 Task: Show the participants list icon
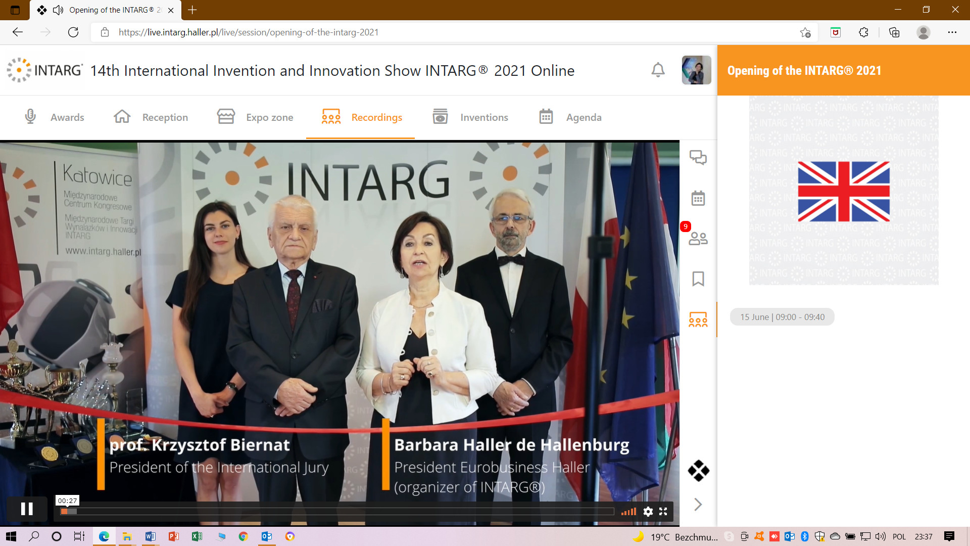(698, 238)
